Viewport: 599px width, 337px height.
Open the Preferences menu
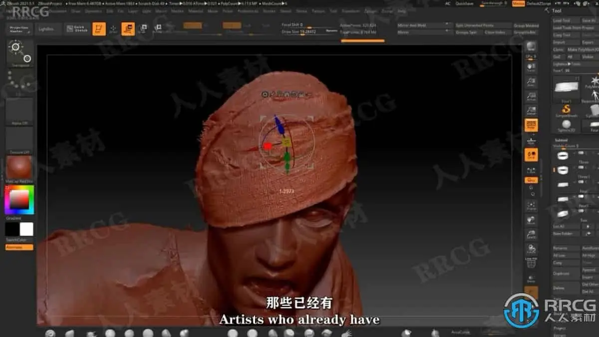click(x=248, y=10)
